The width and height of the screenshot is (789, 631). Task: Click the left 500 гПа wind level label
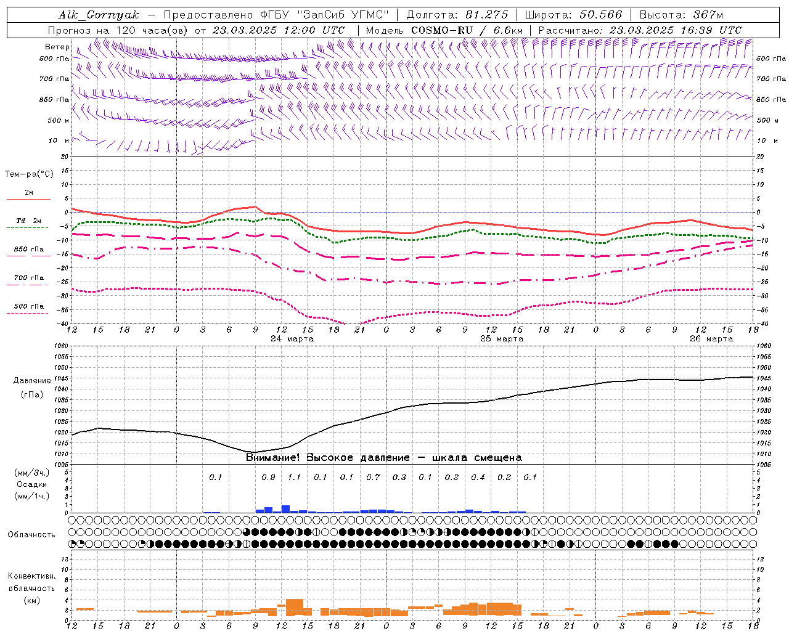tap(54, 59)
